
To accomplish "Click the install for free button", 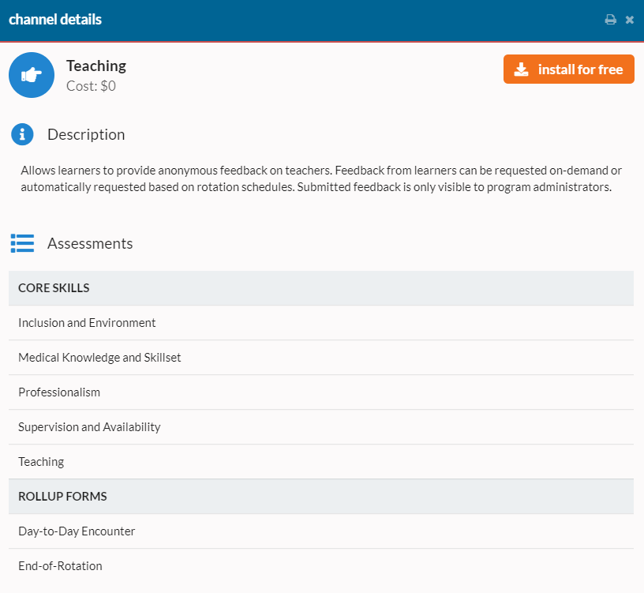I will tap(568, 69).
